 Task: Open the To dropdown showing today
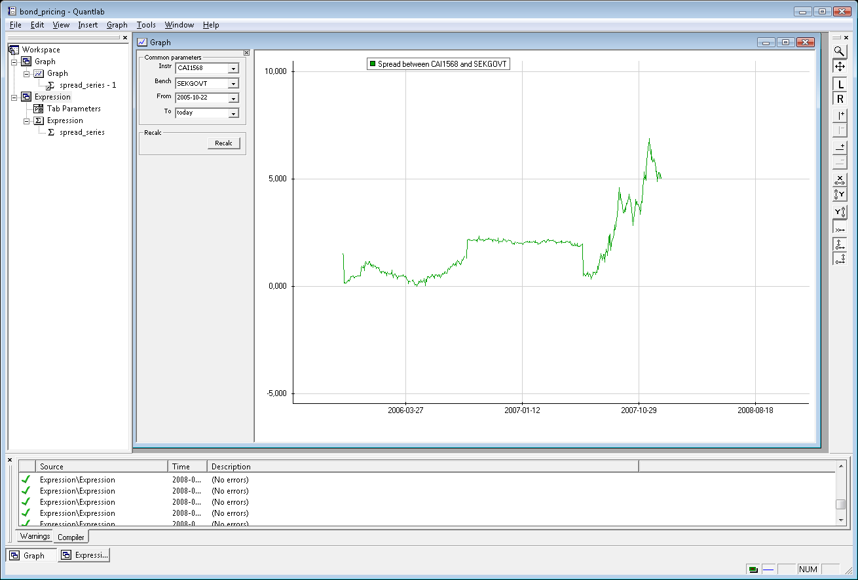coord(233,113)
